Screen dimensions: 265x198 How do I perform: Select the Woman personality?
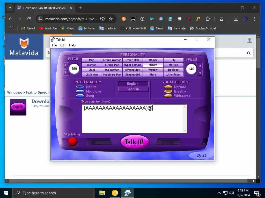pyautogui.click(x=92, y=65)
